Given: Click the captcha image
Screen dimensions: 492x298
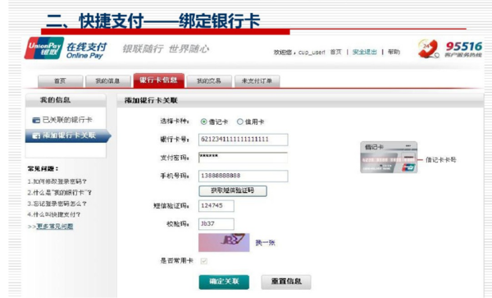Looking at the screenshot, I should 224,242.
